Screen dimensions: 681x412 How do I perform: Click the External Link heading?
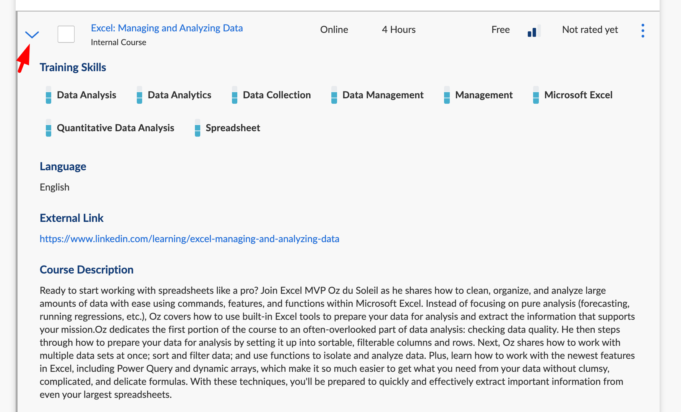click(x=71, y=218)
